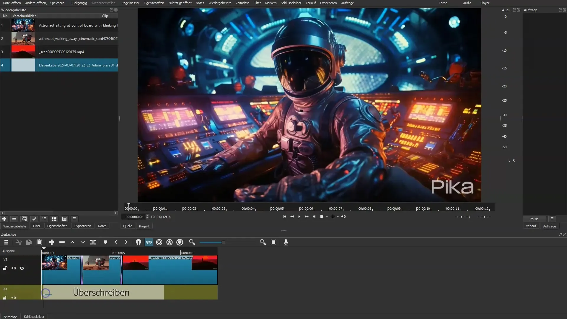Viewport: 567px width, 319px height.
Task: Open the player zoom dropdown arrow
Action: [x=327, y=217]
